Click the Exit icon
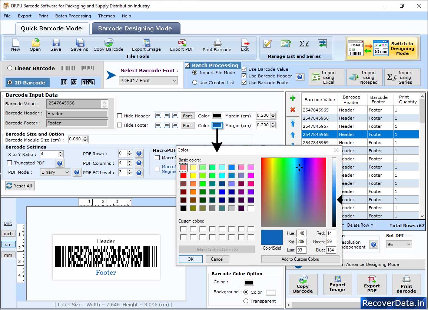 point(245,45)
